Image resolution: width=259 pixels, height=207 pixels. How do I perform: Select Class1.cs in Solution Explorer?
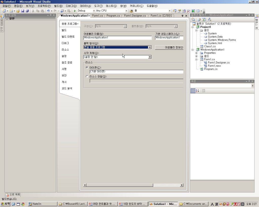(x=210, y=47)
